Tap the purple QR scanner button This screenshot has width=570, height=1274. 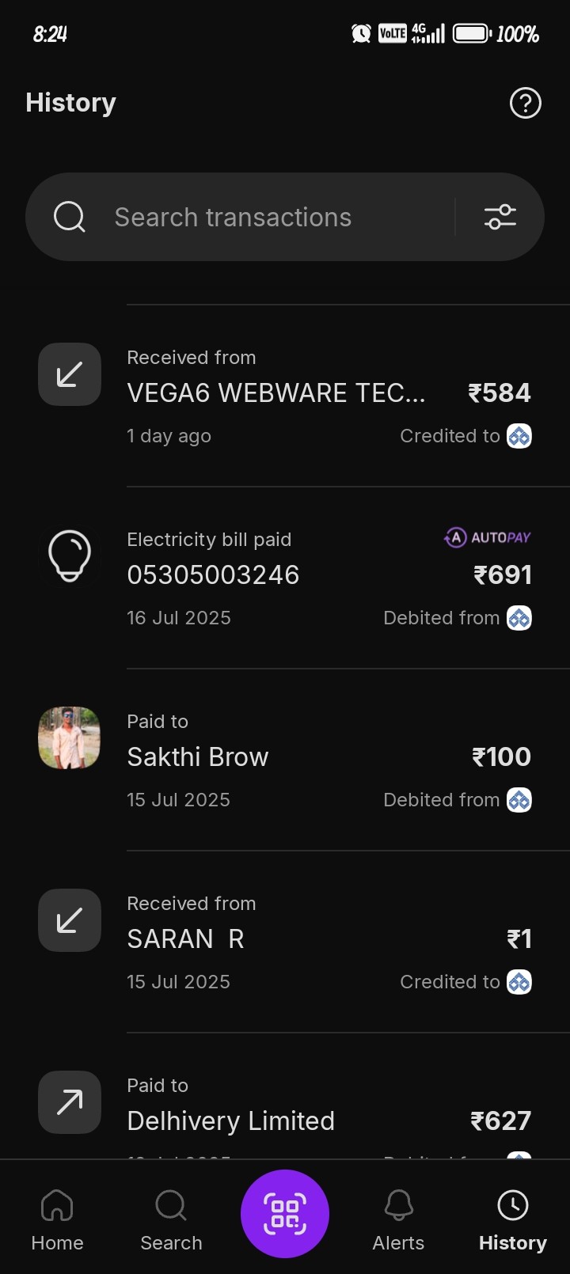pos(285,1213)
